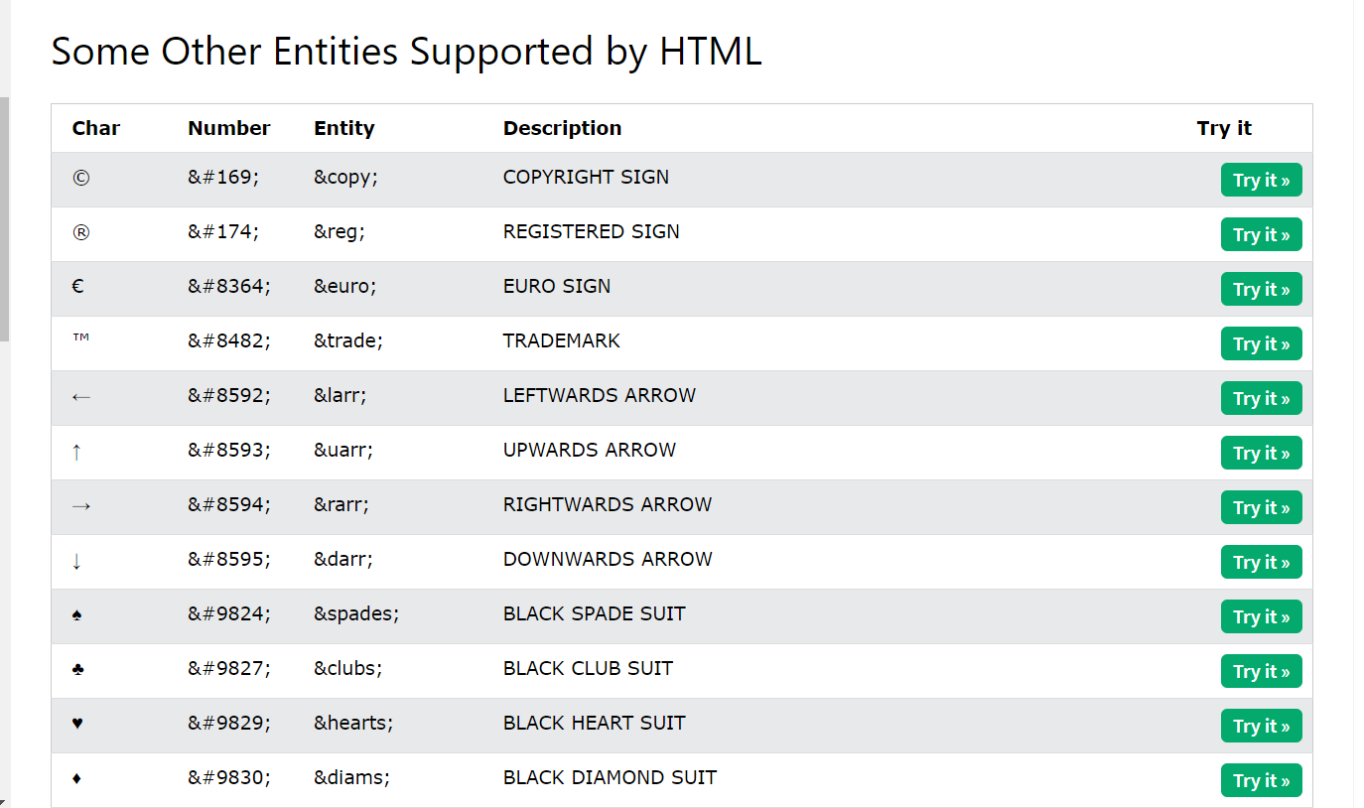Click the orange upwards arrow character
This screenshot has width=1364, height=808.
[76, 452]
